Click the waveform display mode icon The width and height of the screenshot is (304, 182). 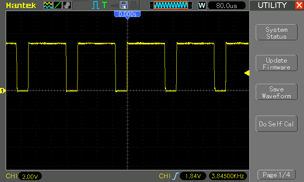48,5
